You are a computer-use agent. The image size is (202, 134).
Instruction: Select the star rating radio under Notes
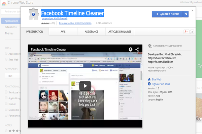pos(6,131)
